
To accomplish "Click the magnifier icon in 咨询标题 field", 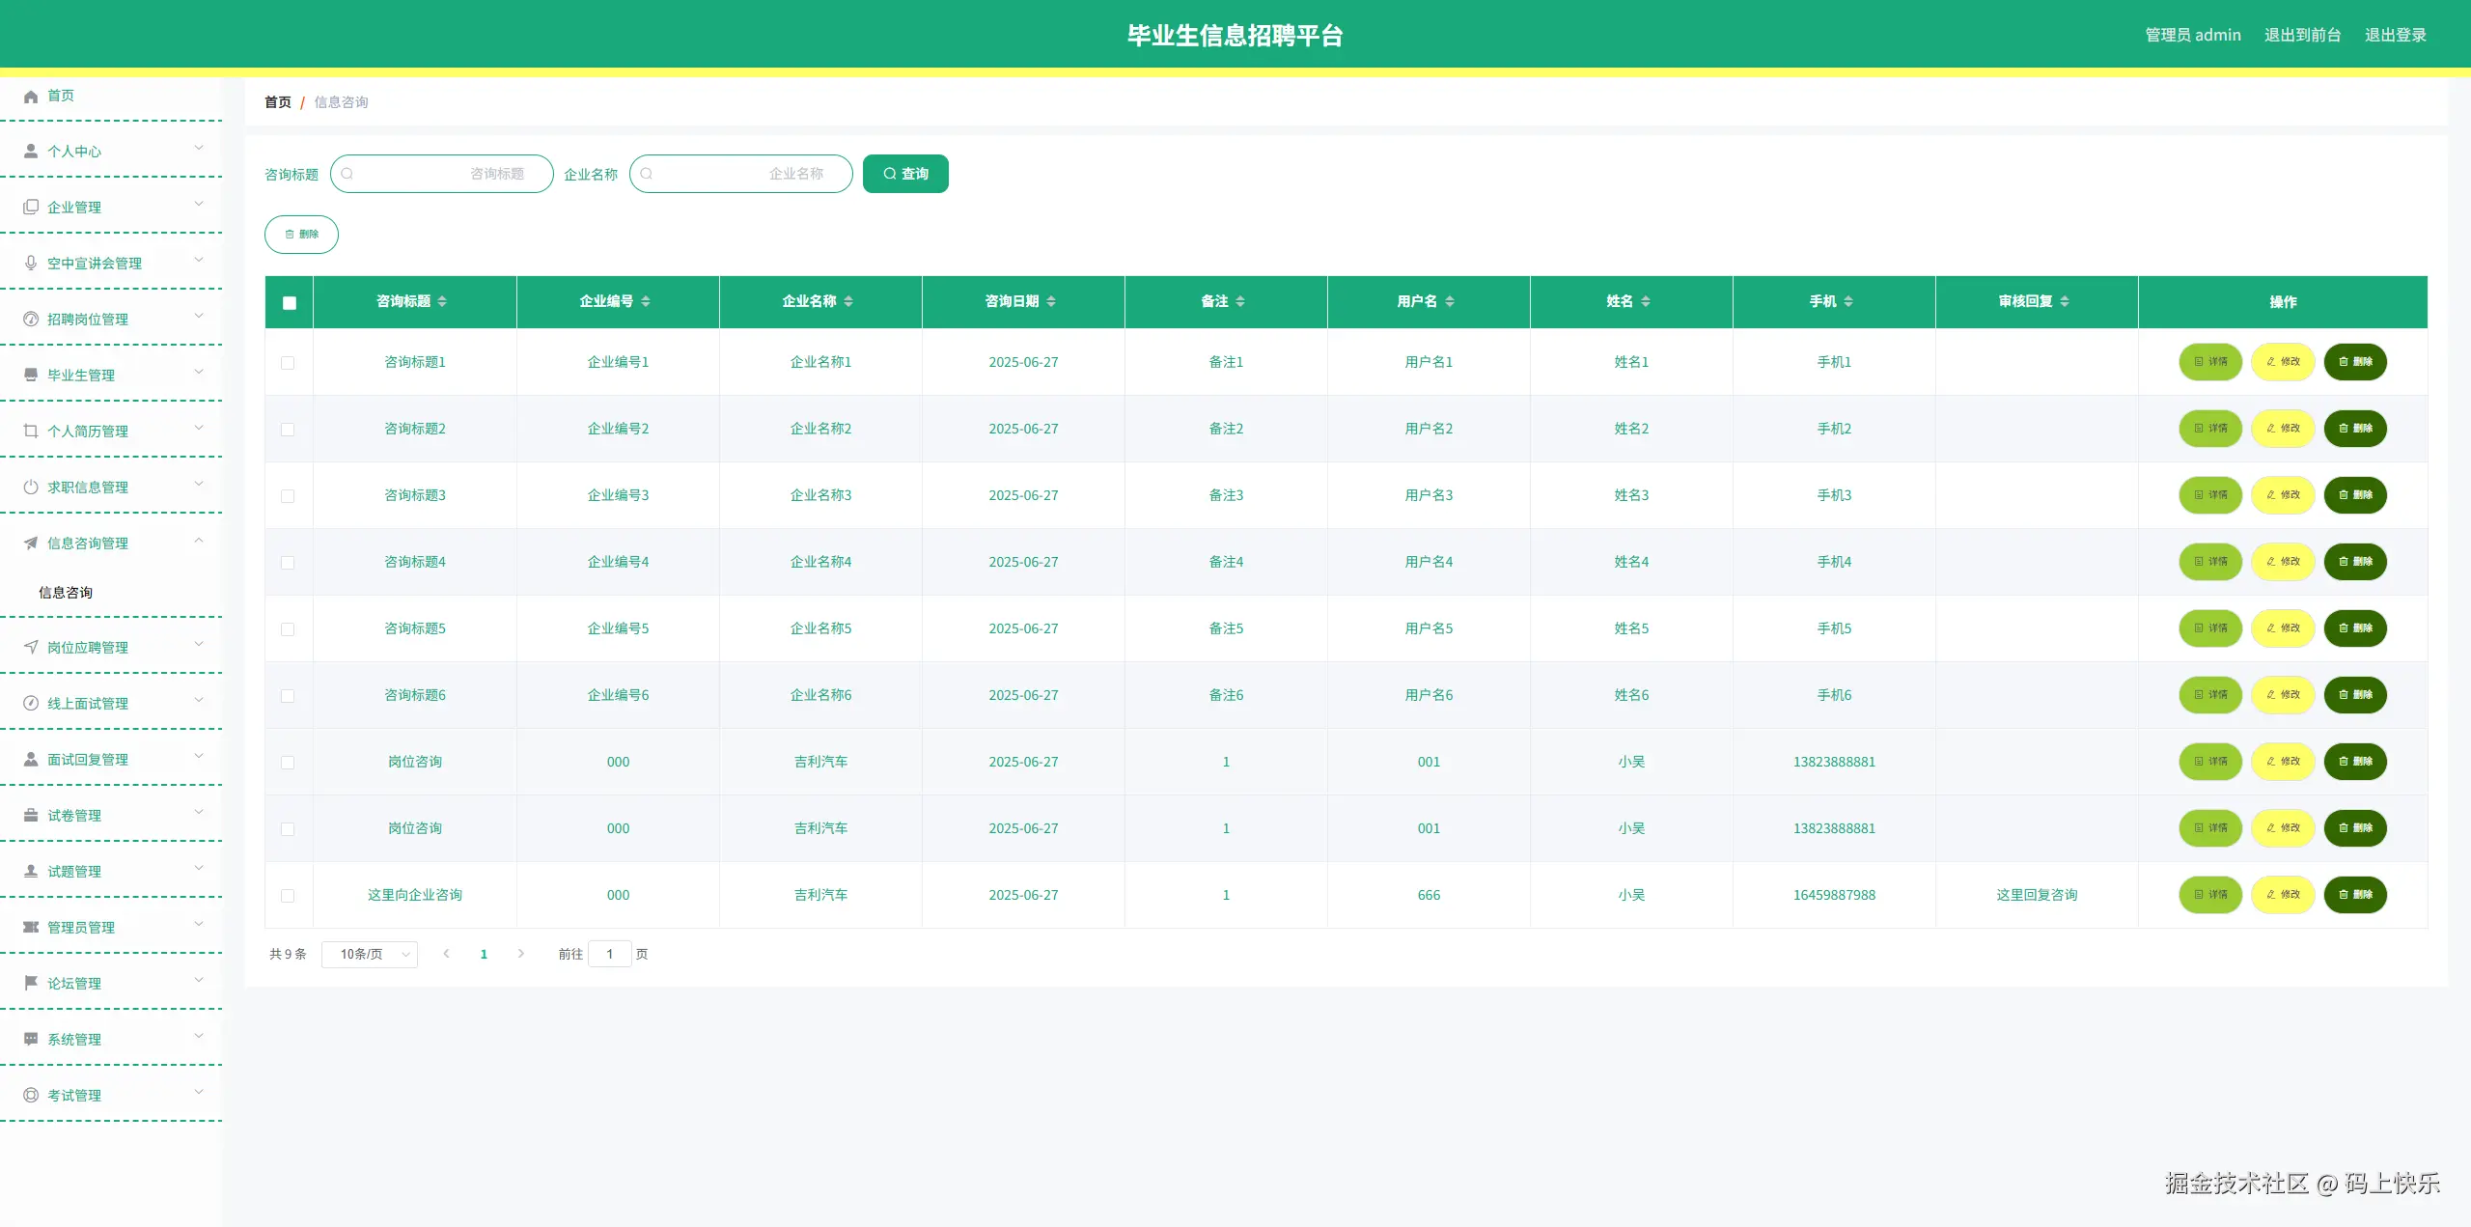I will [x=347, y=174].
